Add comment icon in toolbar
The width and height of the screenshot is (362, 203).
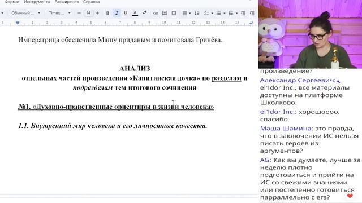tap(165, 13)
